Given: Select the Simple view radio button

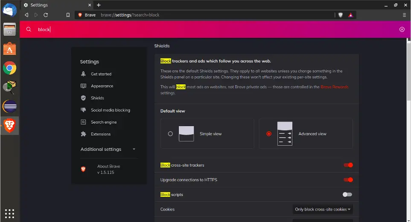Looking at the screenshot, I should [170, 134].
